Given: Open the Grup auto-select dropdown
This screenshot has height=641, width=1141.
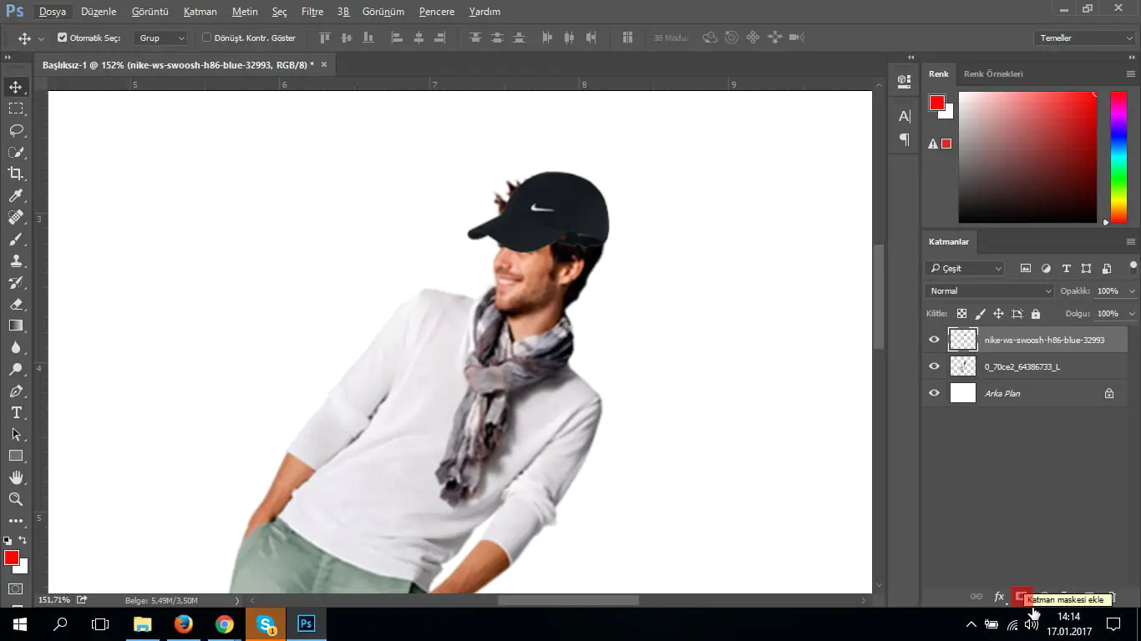Looking at the screenshot, I should (162, 38).
